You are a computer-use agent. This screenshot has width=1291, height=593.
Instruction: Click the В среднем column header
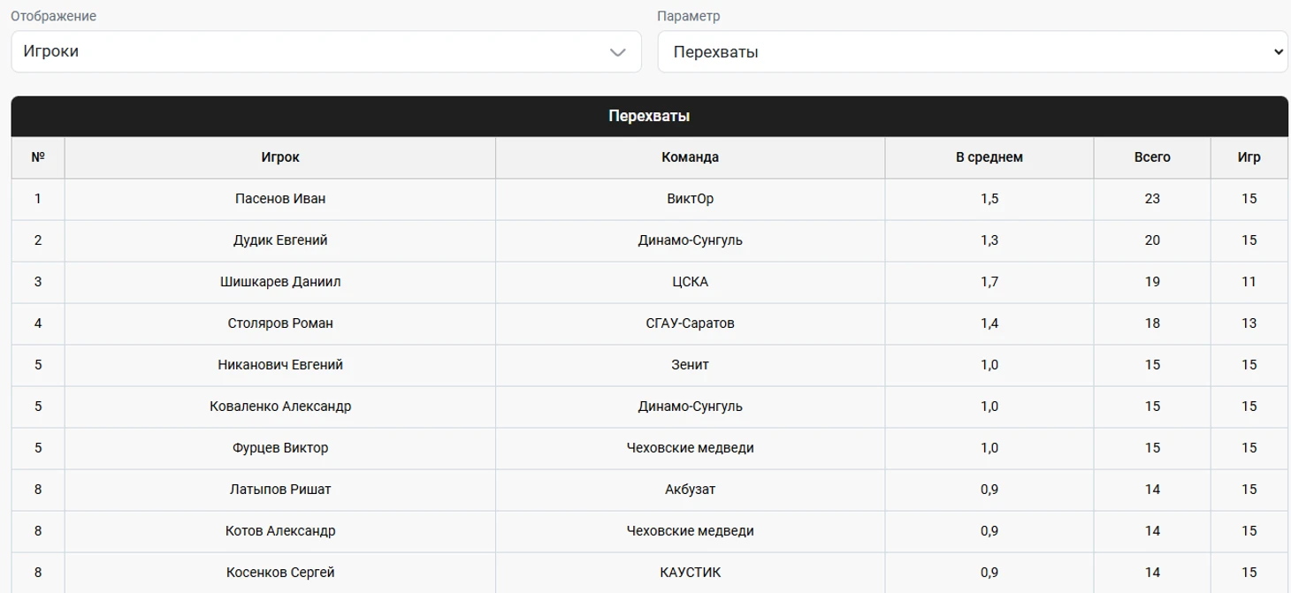pyautogui.click(x=989, y=157)
